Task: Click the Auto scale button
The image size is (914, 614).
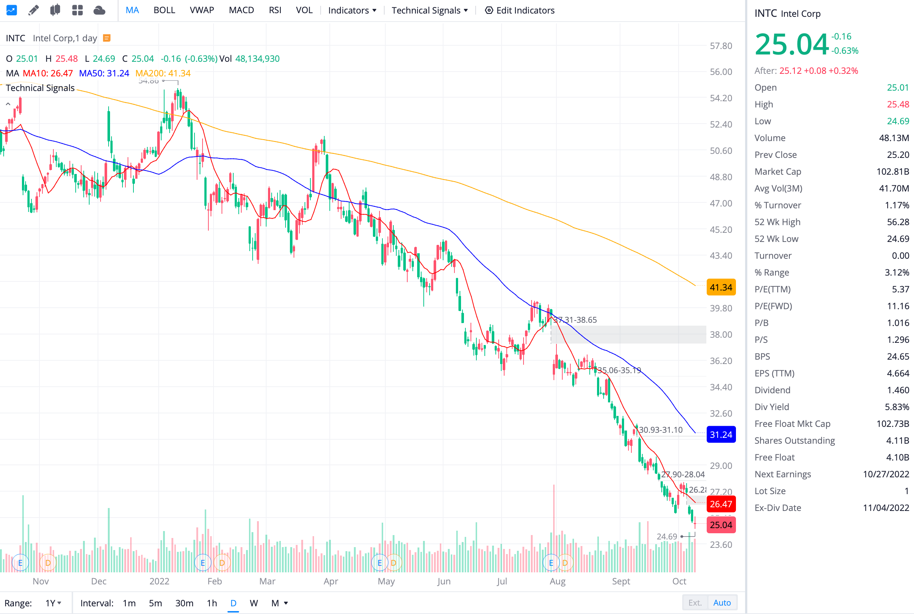Action: pos(722,603)
